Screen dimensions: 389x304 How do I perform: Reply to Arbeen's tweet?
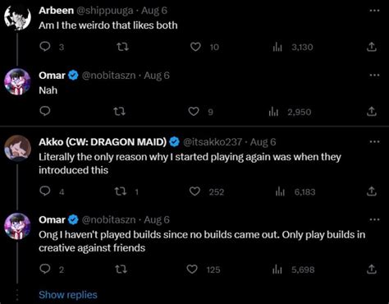tap(45, 47)
